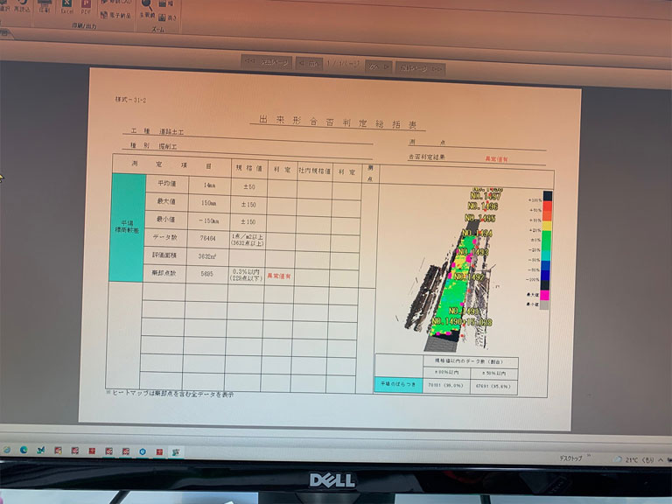This screenshot has width=672, height=504.
Task: Select the データ数 row label cell
Action: (164, 237)
